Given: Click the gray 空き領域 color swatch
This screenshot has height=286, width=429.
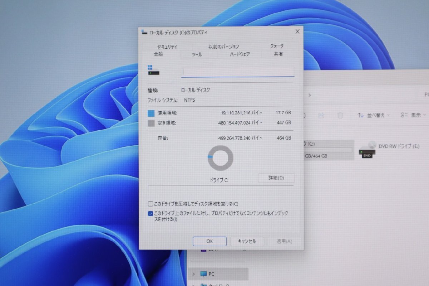Looking at the screenshot, I should click(x=151, y=123).
